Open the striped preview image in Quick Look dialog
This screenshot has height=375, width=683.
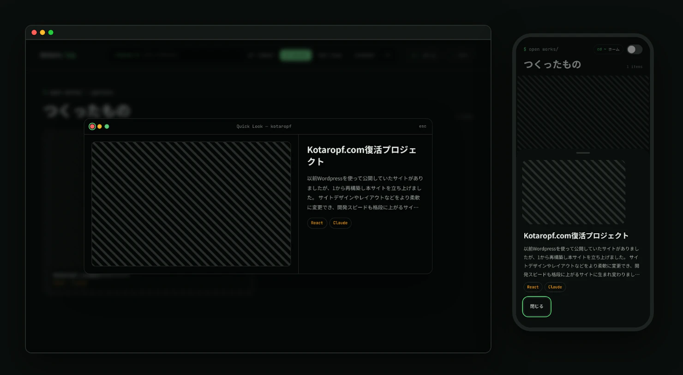[x=191, y=204]
